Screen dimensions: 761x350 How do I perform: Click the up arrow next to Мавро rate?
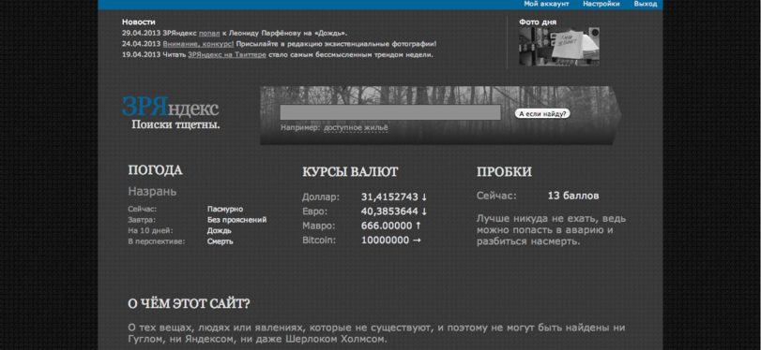pyautogui.click(x=419, y=226)
